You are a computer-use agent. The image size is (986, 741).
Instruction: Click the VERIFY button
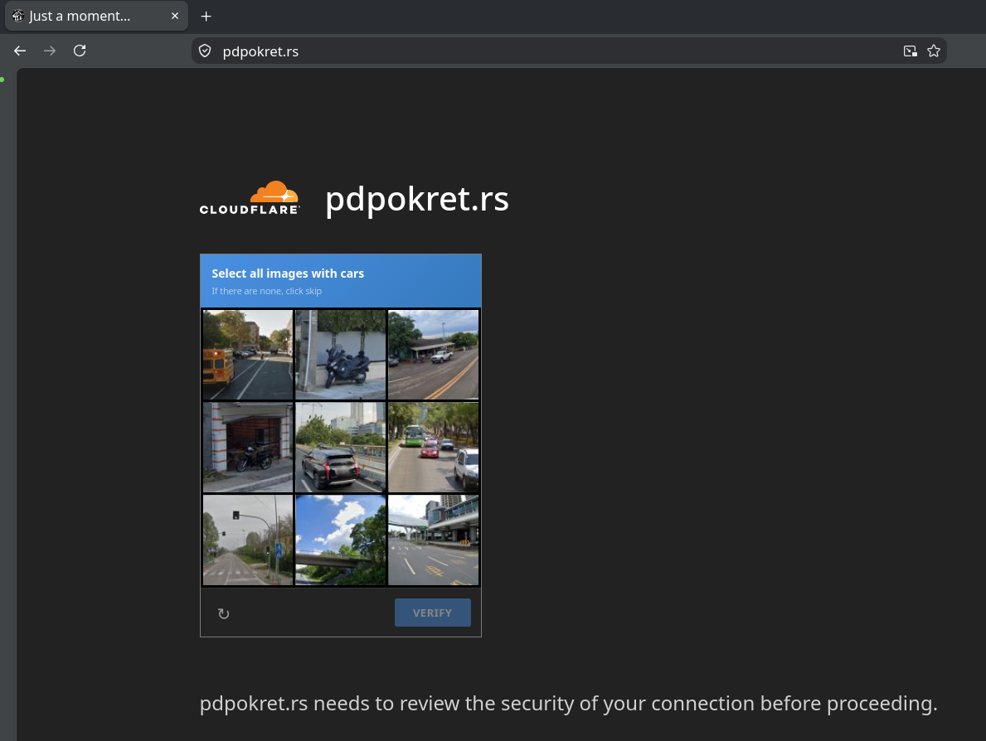pos(433,613)
